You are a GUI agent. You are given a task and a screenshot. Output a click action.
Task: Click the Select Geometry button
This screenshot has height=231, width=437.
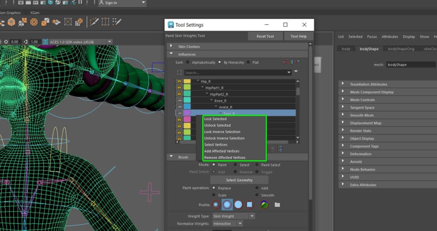click(239, 180)
